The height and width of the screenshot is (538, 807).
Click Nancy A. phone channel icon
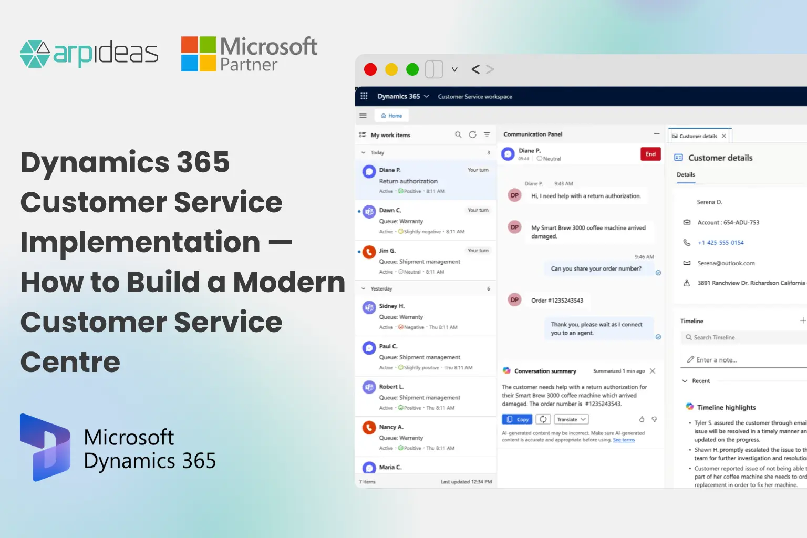tap(369, 428)
